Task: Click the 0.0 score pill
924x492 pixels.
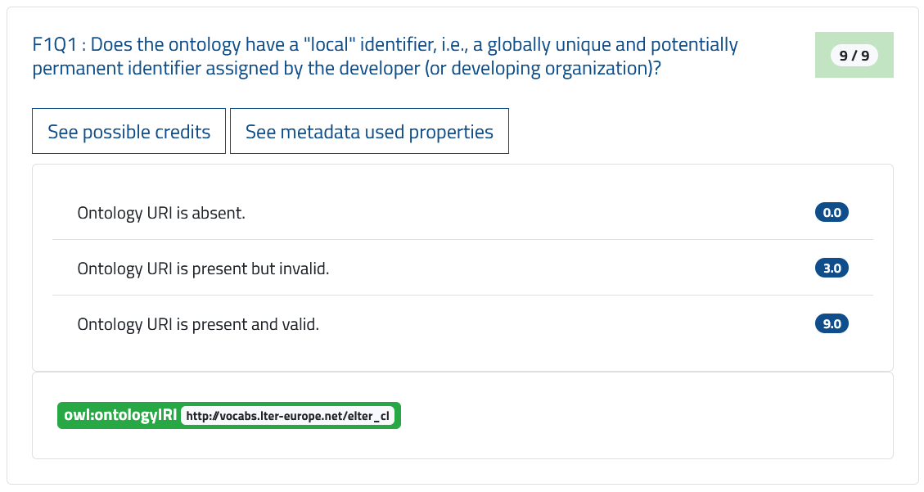Action: (831, 212)
